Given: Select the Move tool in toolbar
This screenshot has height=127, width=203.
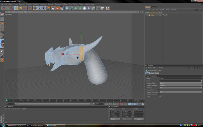Looking at the screenshot, I should click(x=16, y=8).
